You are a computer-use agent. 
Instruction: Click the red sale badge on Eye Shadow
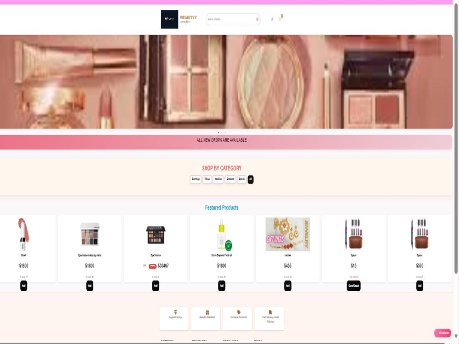tap(152, 266)
